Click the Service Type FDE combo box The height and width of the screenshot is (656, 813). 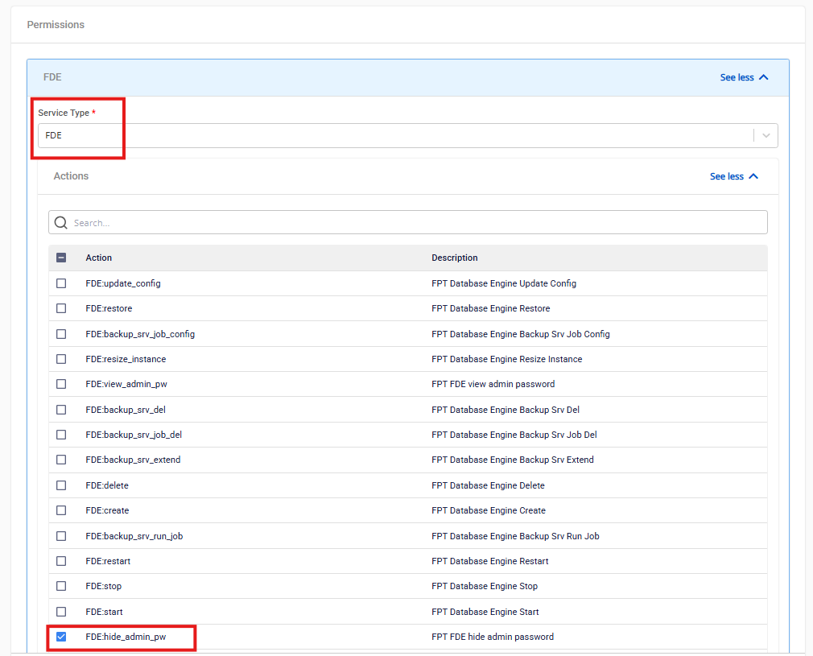point(407,135)
